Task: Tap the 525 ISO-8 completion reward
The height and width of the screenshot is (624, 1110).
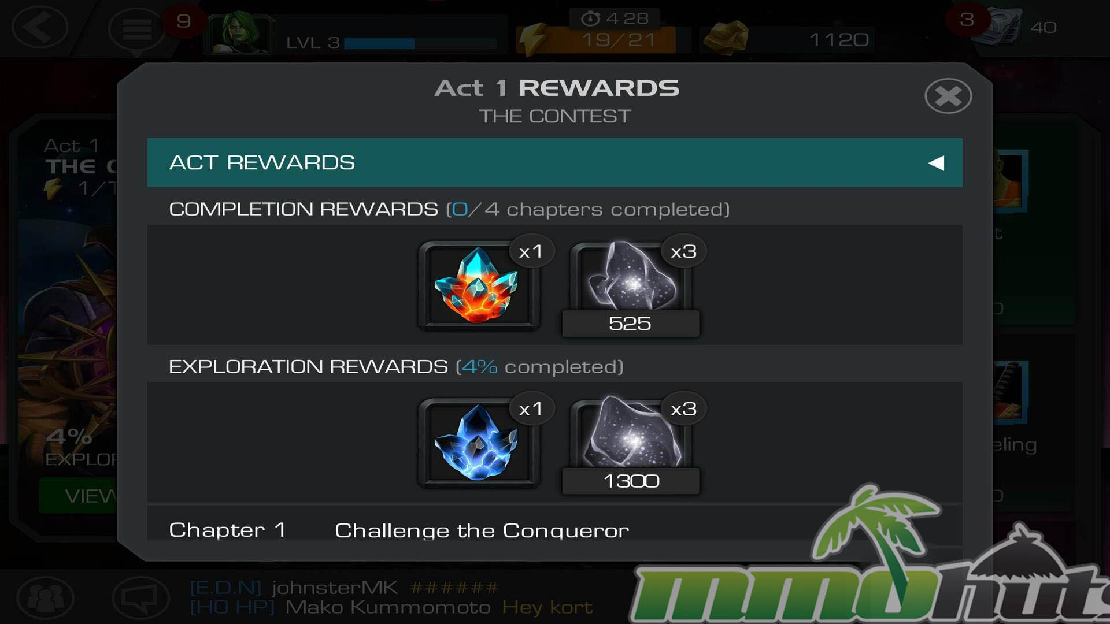Action: click(631, 286)
